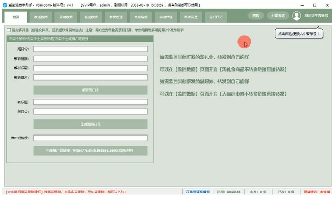Click the 在线购买充值卡 link
Screen dimensions: 332x200
pos(198,192)
